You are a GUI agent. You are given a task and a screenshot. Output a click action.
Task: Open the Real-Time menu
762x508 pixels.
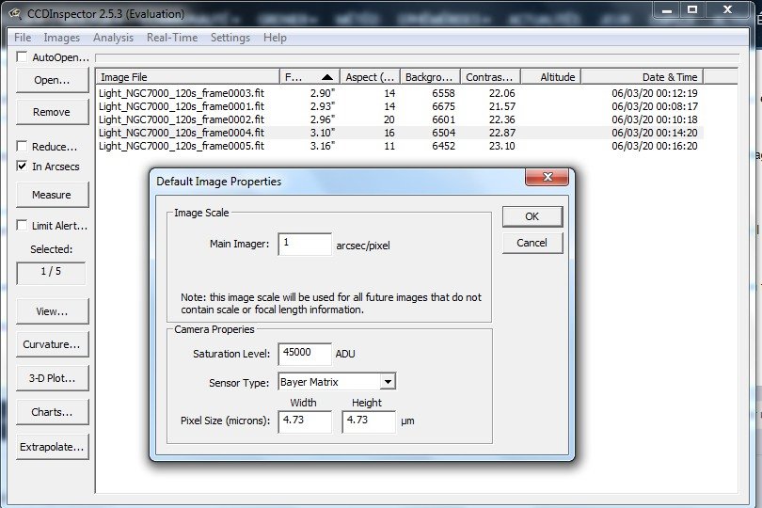pos(172,38)
